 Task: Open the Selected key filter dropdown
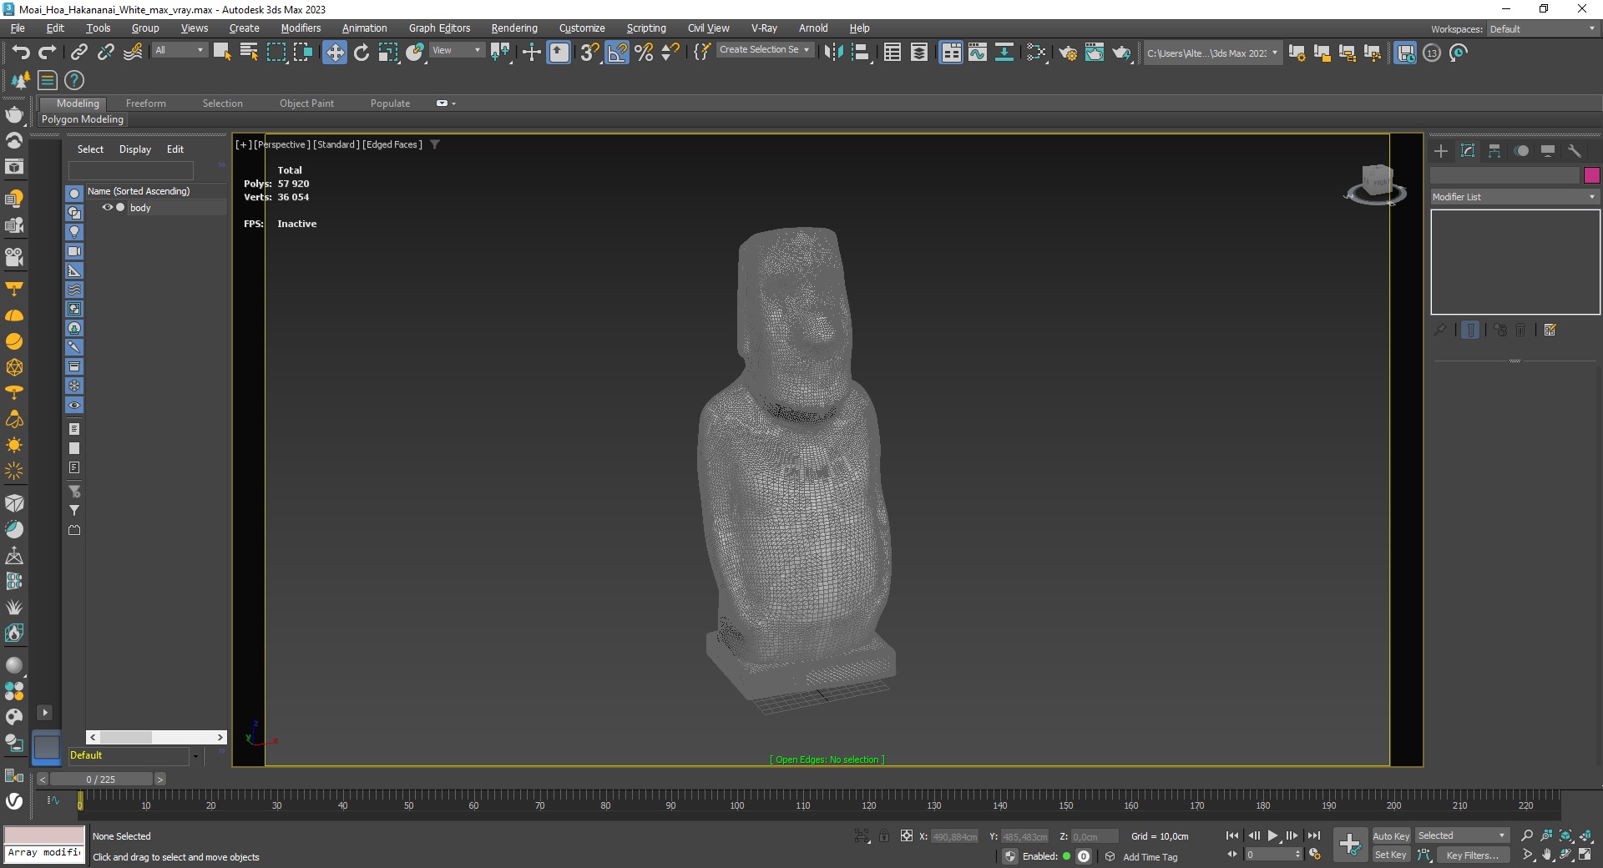click(1461, 835)
